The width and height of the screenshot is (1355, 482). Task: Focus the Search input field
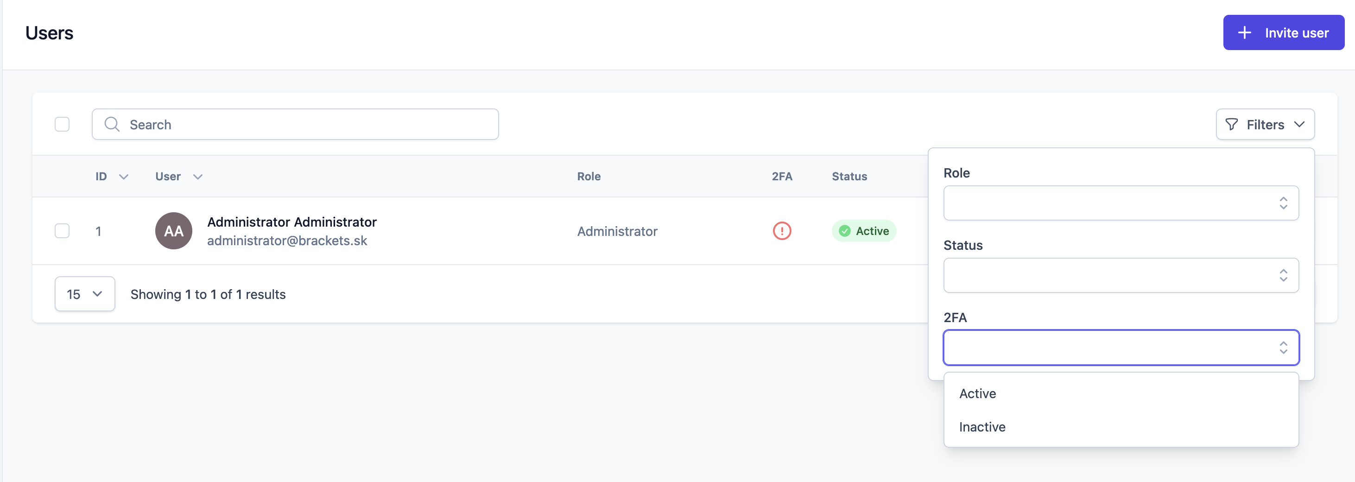pos(295,125)
